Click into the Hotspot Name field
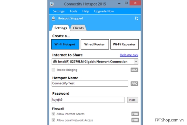This screenshot has width=187, height=125. pyautogui.click(x=90, y=83)
